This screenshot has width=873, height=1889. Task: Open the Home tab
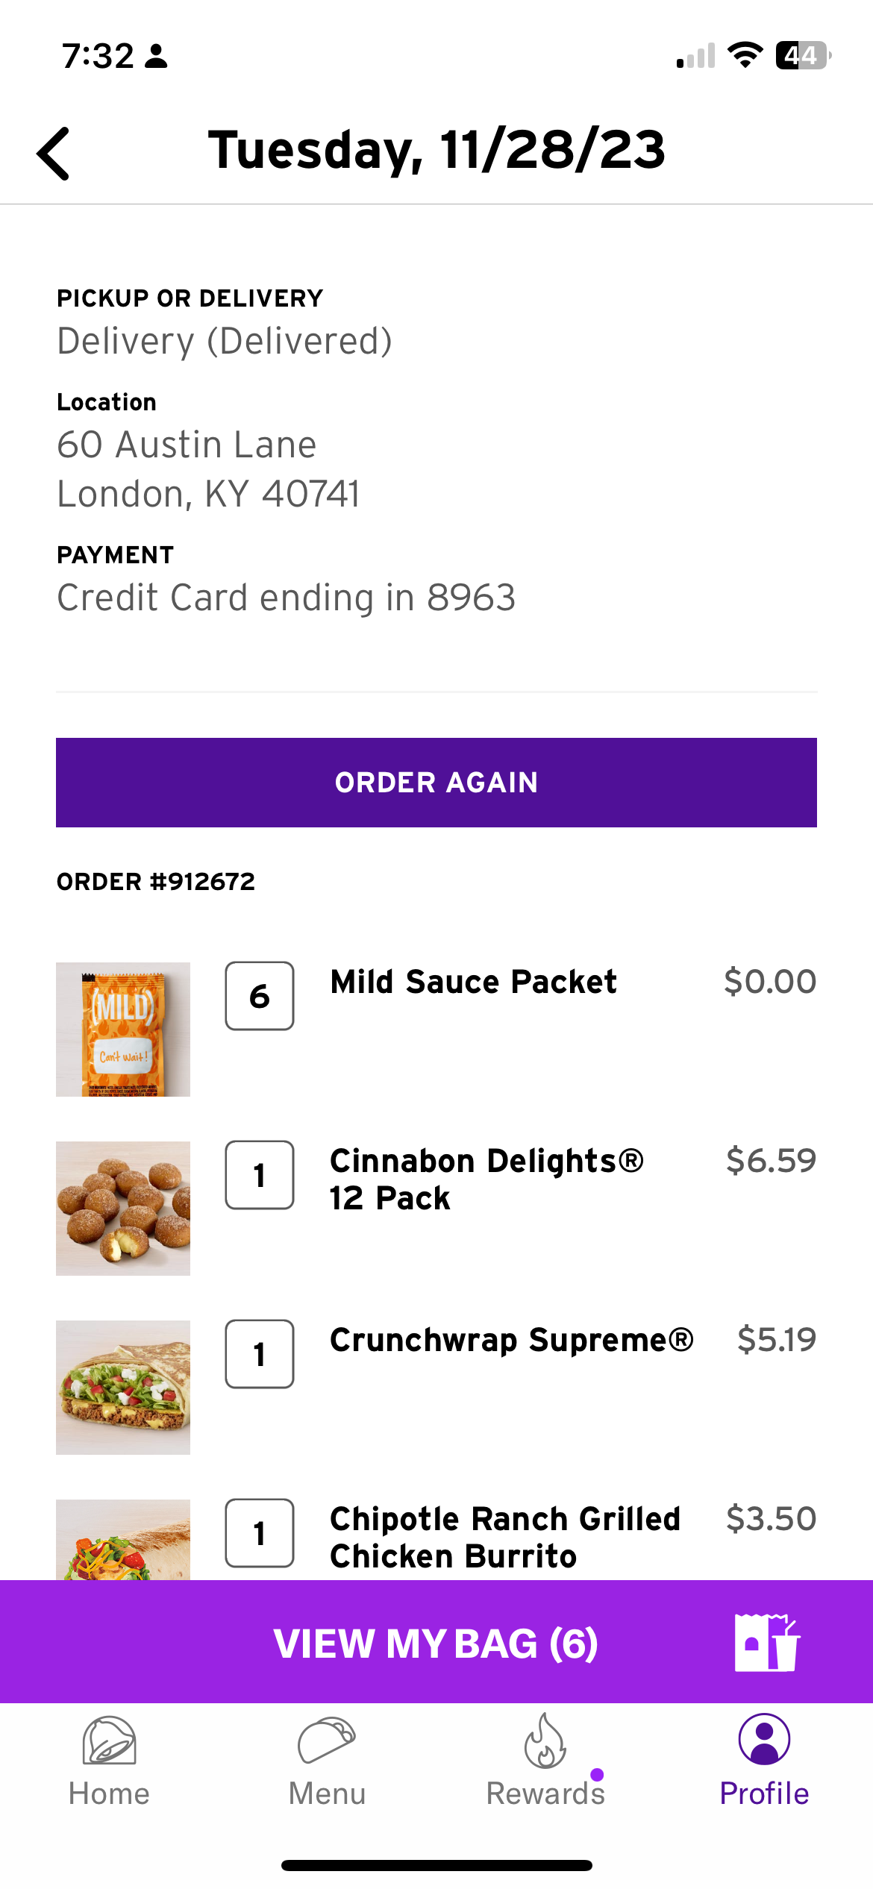pos(109,1759)
